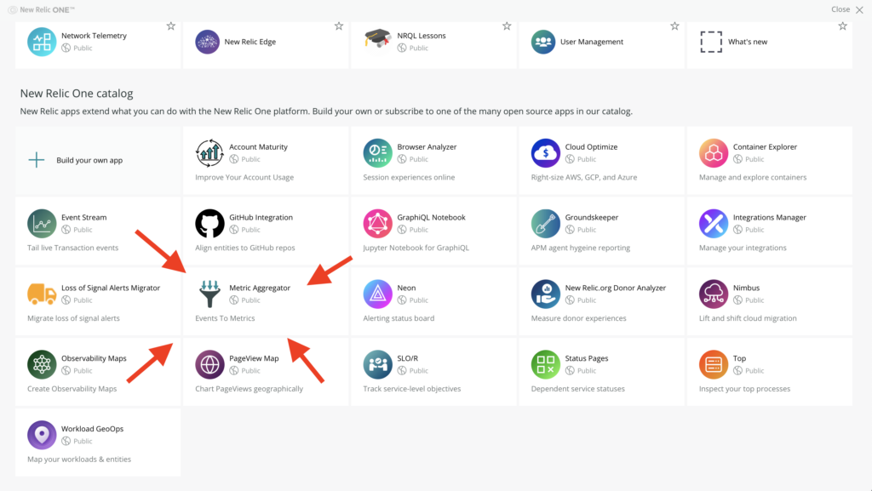Favorite User Management with its star

674,26
